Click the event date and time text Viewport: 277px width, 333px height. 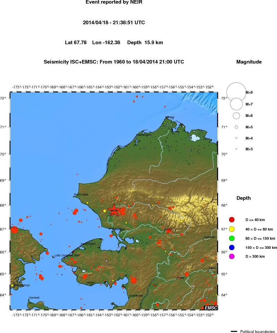pyautogui.click(x=114, y=23)
